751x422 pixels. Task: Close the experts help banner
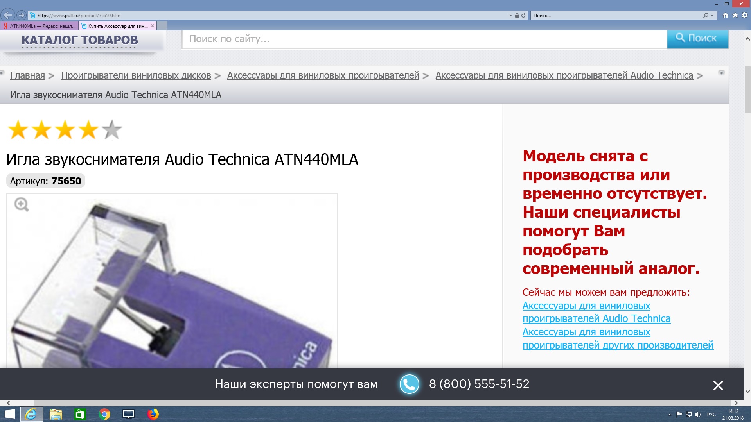pos(718,385)
